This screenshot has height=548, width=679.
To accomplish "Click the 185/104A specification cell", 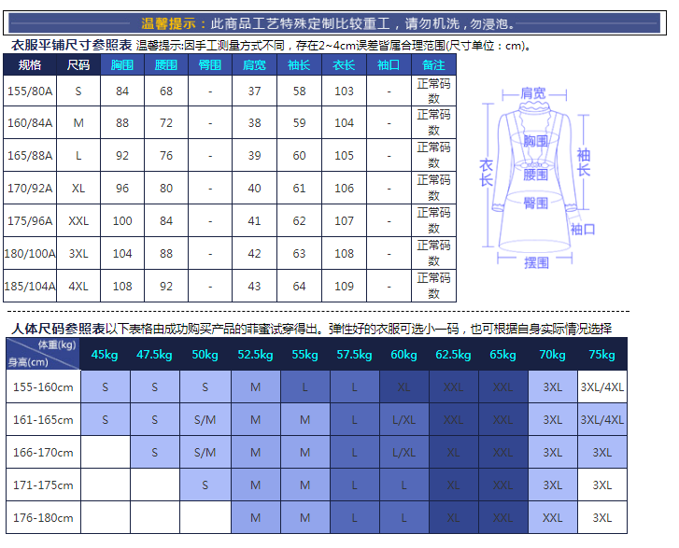I will click(x=31, y=287).
